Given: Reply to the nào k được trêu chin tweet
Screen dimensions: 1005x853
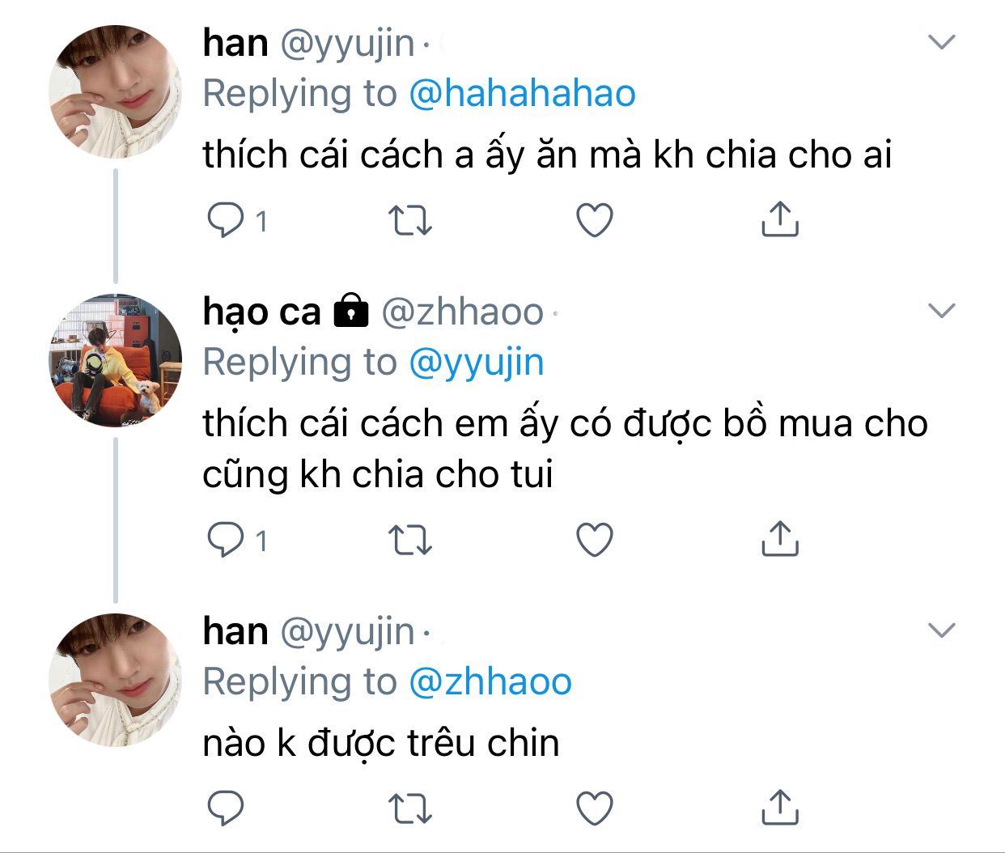Looking at the screenshot, I should 226,808.
